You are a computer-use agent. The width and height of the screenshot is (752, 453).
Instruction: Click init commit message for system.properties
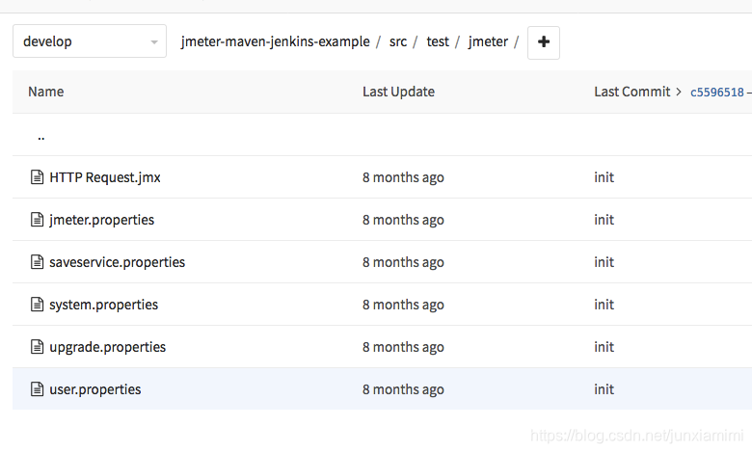(x=604, y=305)
